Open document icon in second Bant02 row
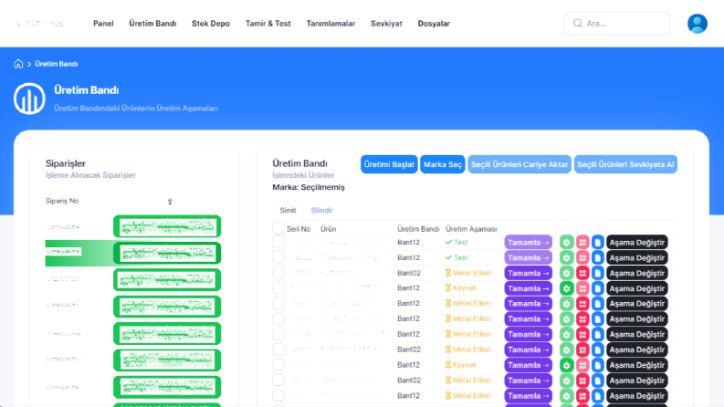 (x=597, y=350)
